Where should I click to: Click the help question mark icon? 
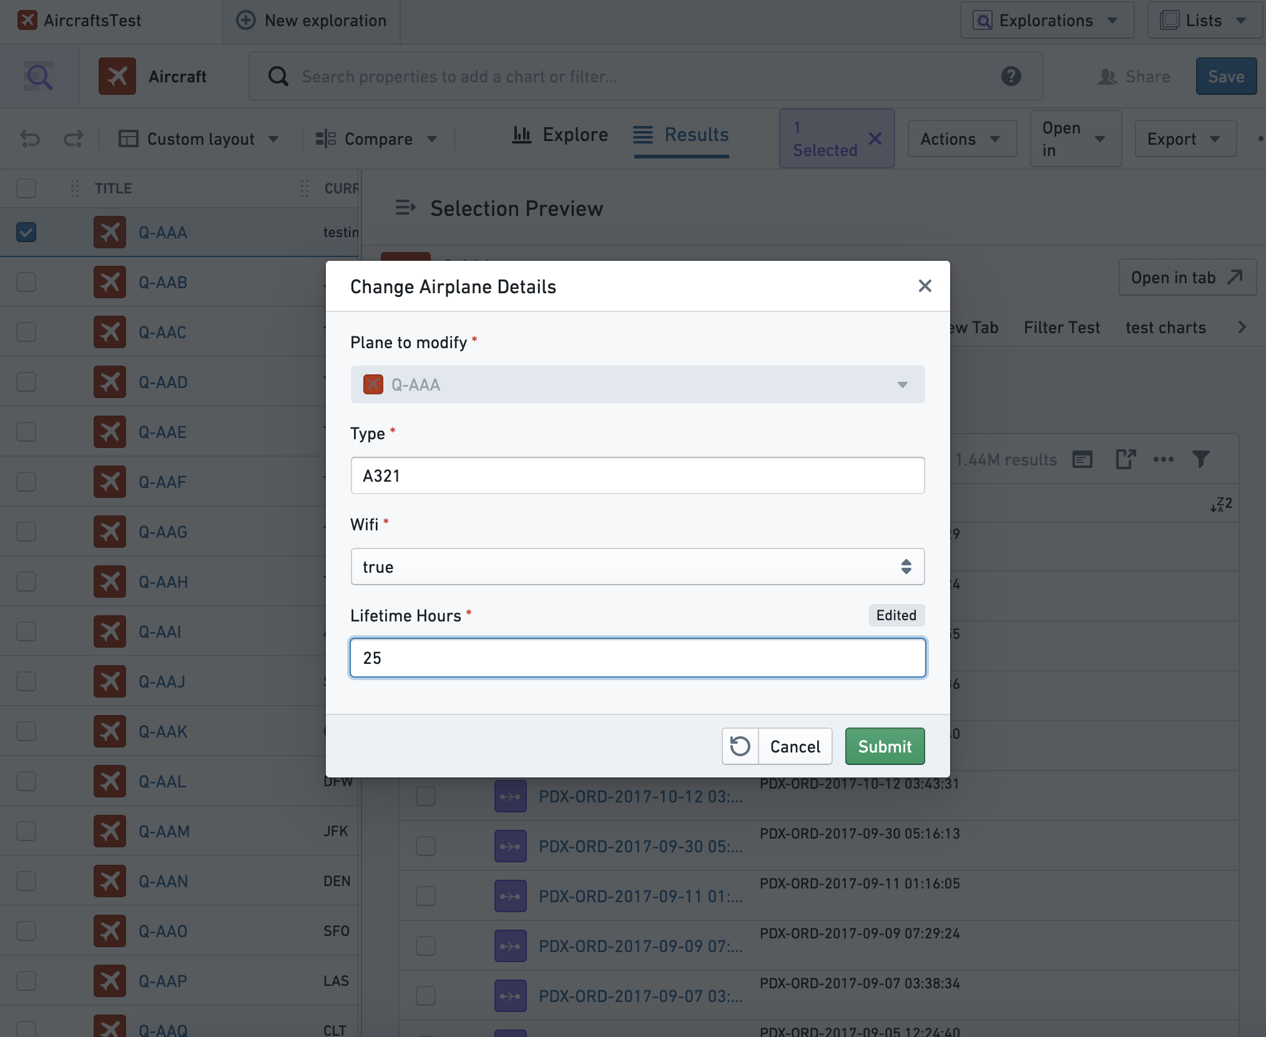[x=1011, y=76]
